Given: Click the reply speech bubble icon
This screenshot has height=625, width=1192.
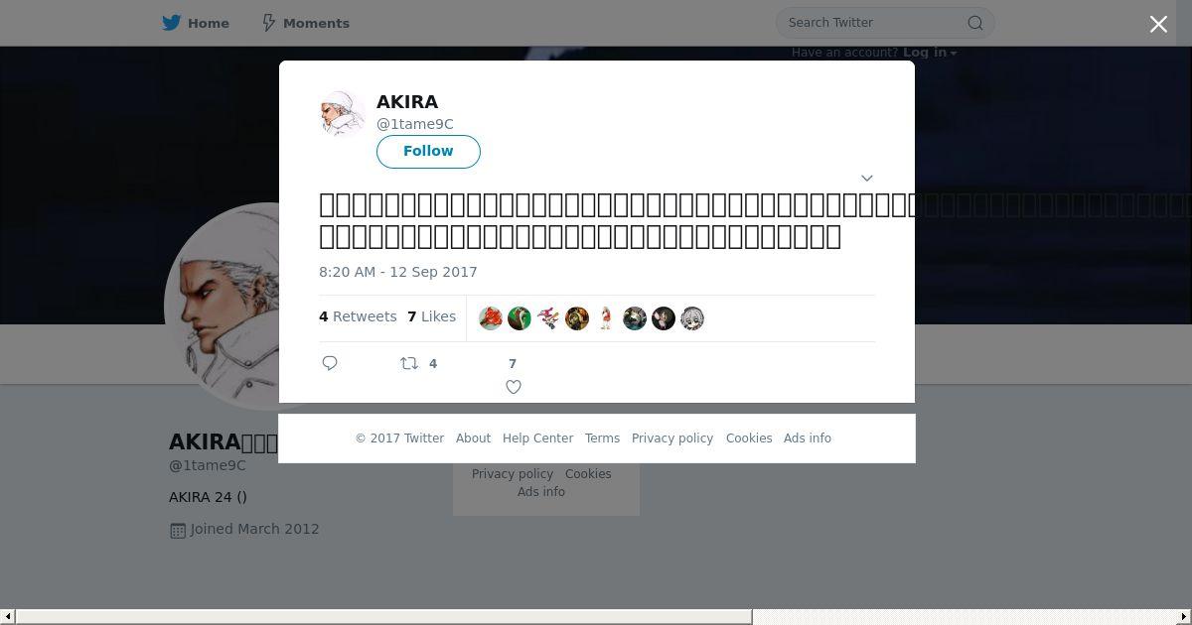Looking at the screenshot, I should 330,363.
